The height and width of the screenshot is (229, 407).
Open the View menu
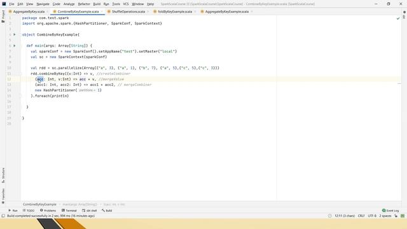30,4
